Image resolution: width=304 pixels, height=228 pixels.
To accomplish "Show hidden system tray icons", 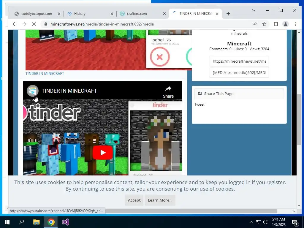I will point(251,222).
